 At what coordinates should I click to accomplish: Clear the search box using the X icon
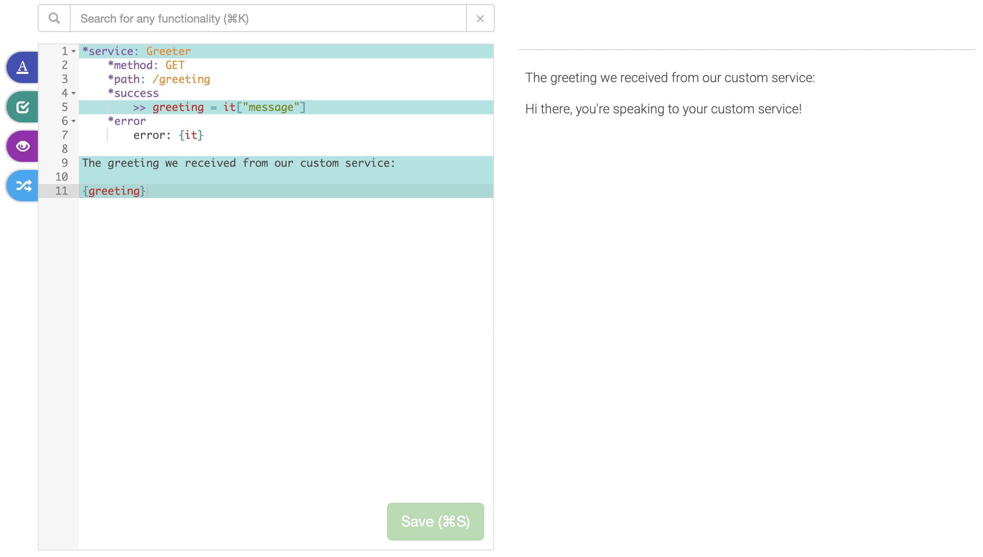480,18
